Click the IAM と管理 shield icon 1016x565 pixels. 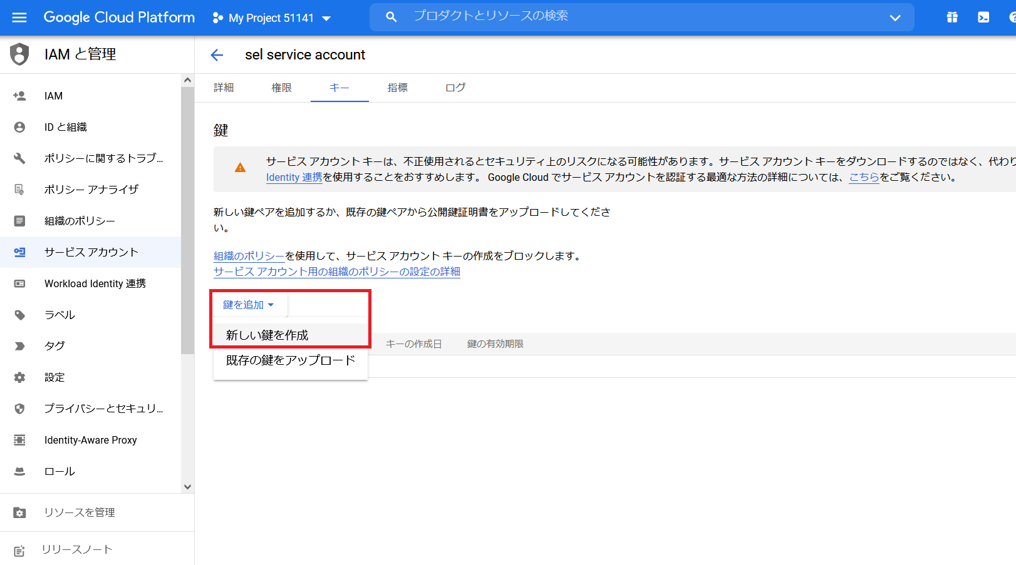[x=19, y=54]
